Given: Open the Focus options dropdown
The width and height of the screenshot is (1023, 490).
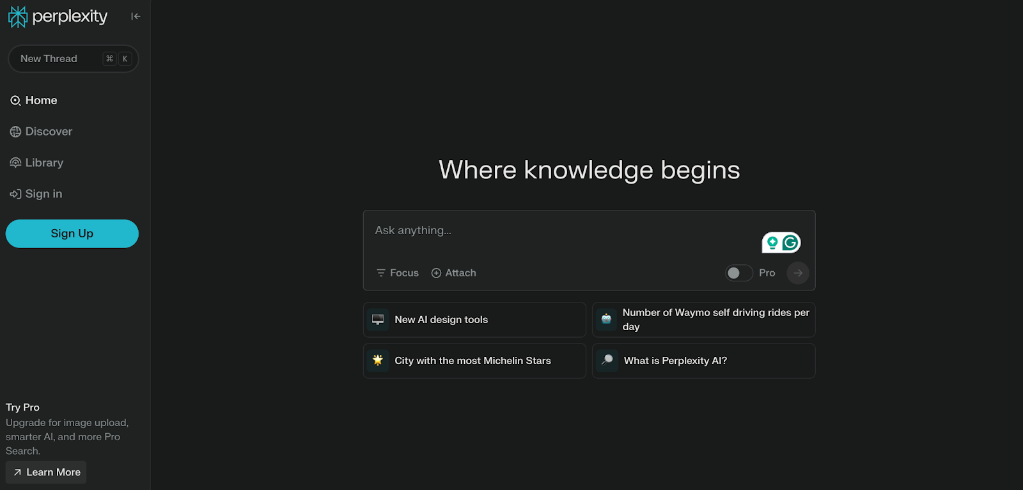Looking at the screenshot, I should [398, 273].
